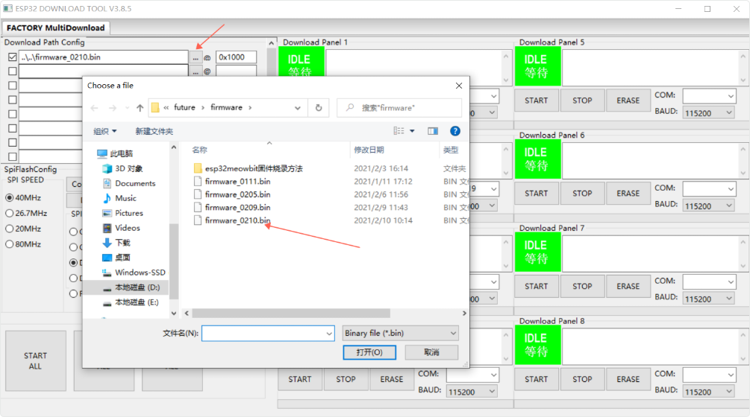Click Panel 7 ERASE button
The width and height of the screenshot is (750, 417).
(628, 286)
